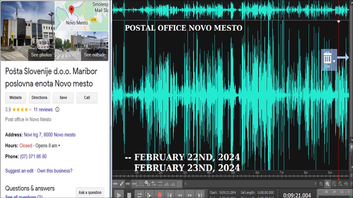Click the Directions button
This screenshot has width=353, height=198.
point(39,98)
